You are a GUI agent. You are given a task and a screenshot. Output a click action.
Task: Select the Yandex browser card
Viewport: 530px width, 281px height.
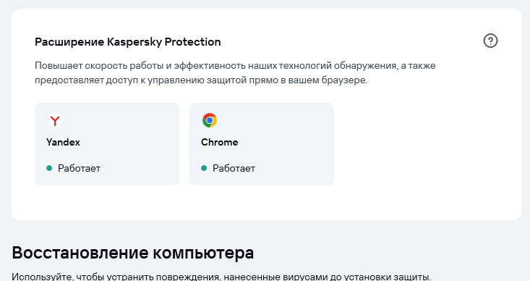107,144
